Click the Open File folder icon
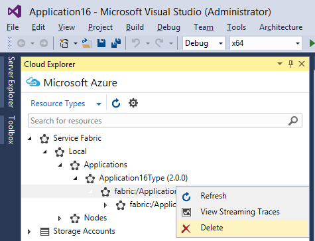This screenshot has width=315, height=241. (x=87, y=43)
